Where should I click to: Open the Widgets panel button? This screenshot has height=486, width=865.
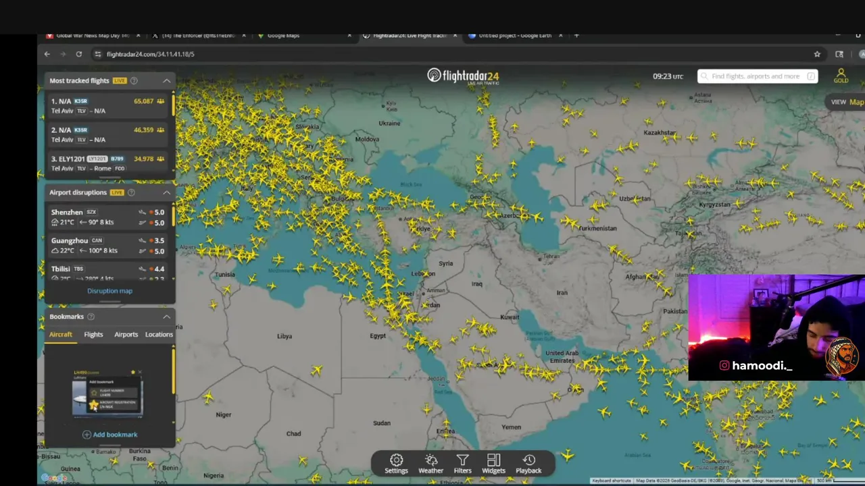coord(493,464)
